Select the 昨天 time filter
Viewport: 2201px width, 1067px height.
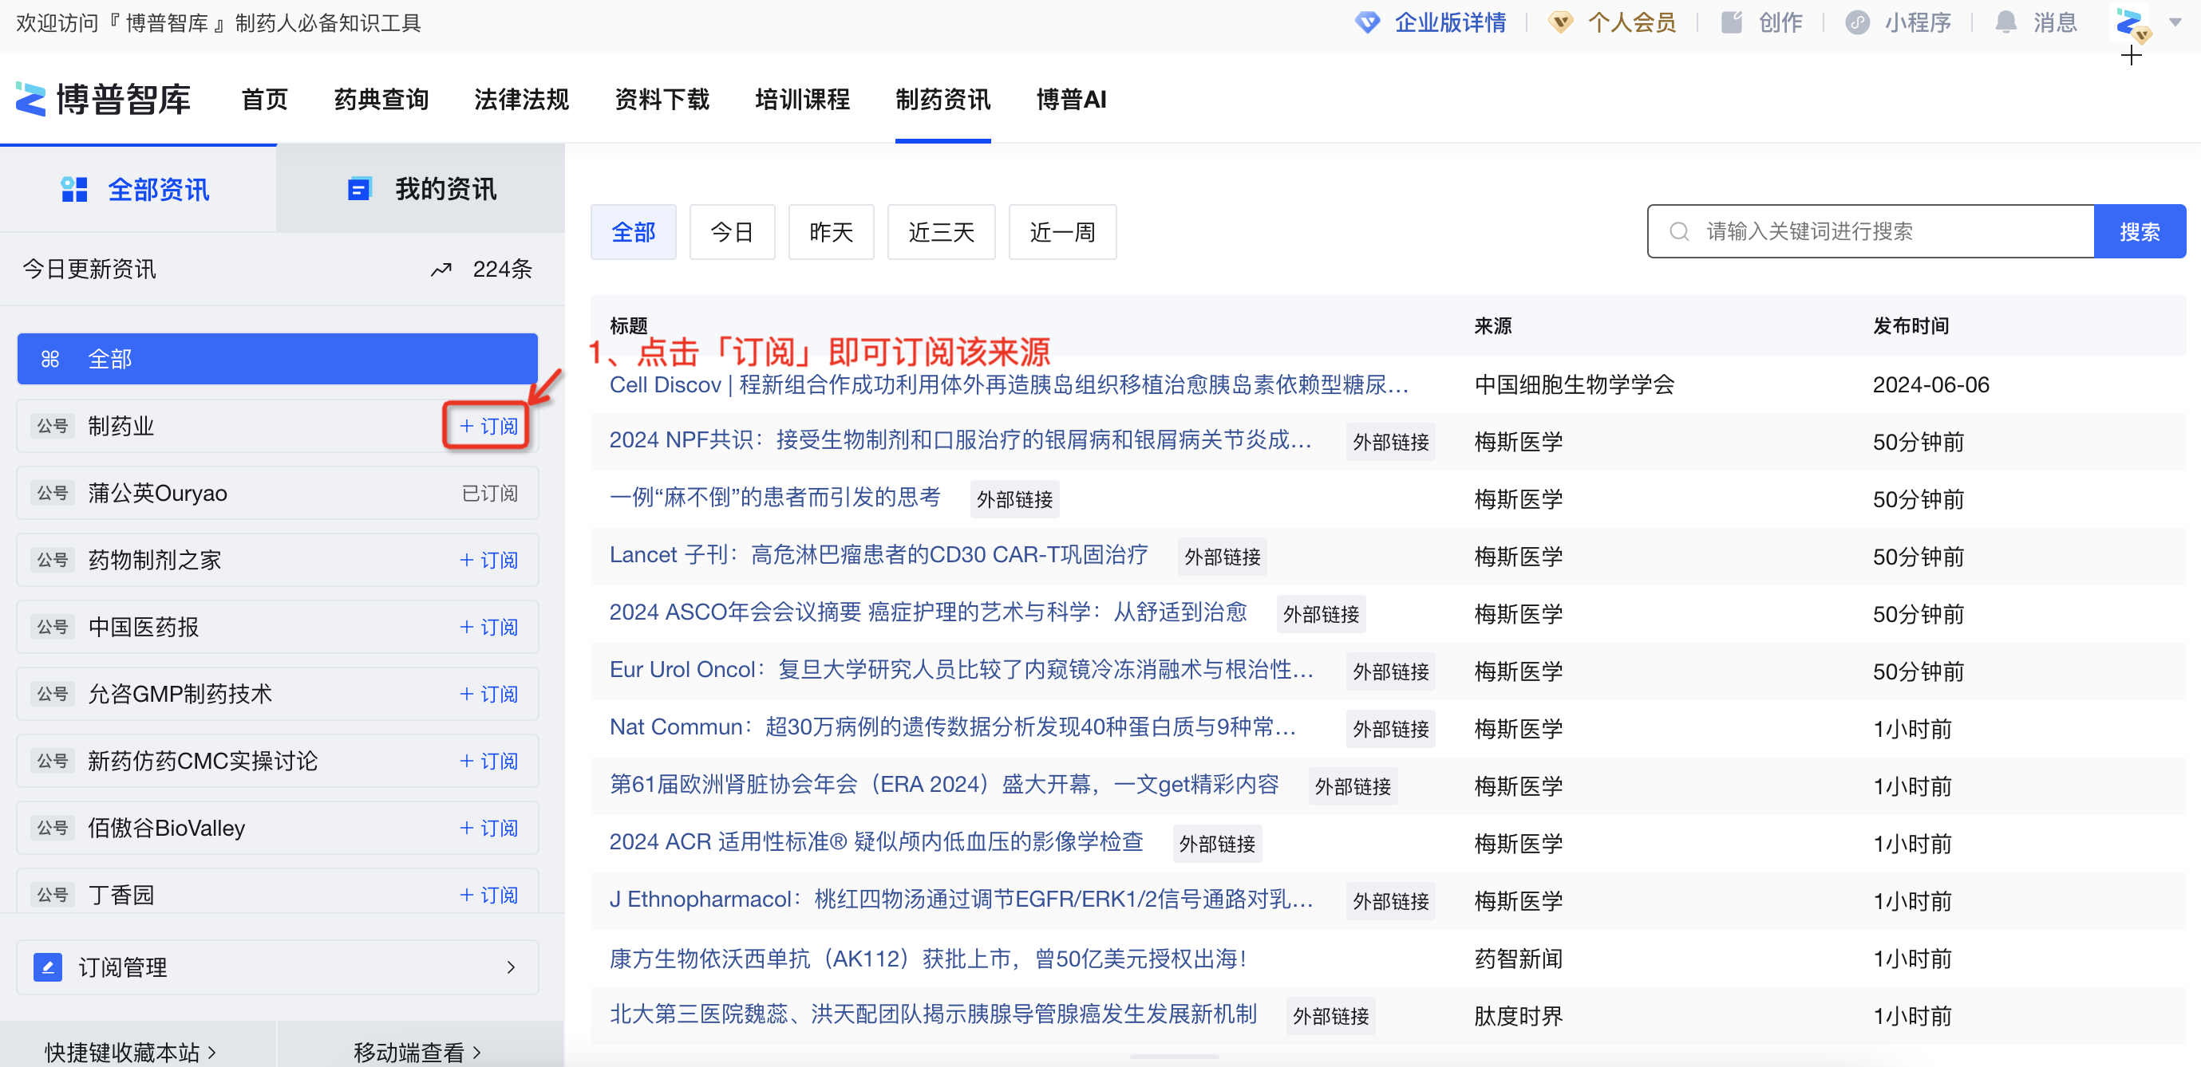coord(832,231)
